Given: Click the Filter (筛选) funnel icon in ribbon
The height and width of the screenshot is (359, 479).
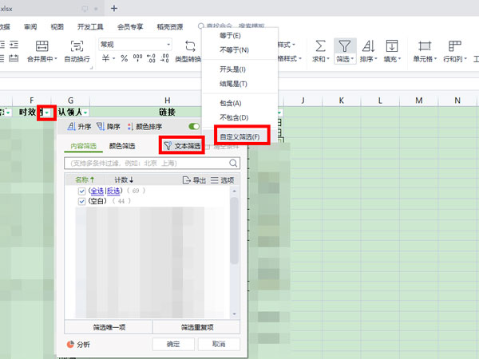Looking at the screenshot, I should 344,45.
